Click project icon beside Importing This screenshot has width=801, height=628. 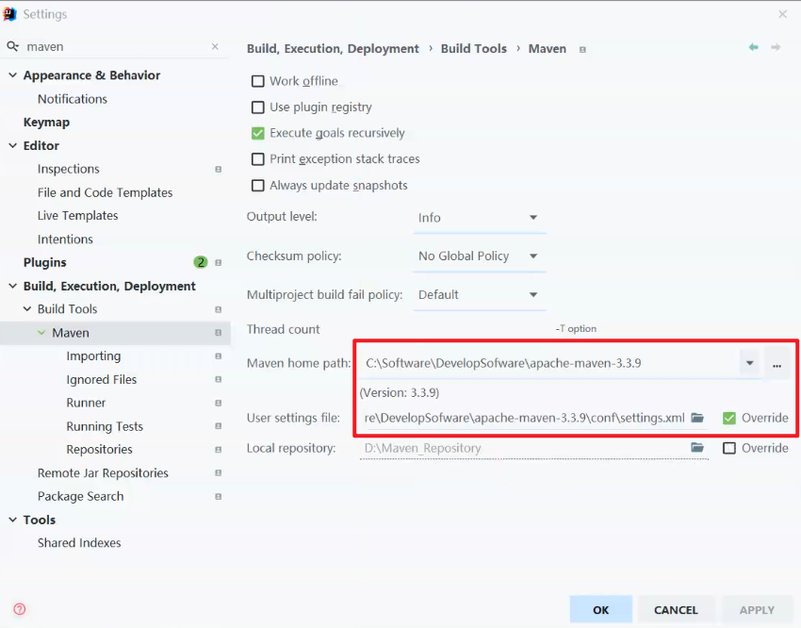(218, 356)
